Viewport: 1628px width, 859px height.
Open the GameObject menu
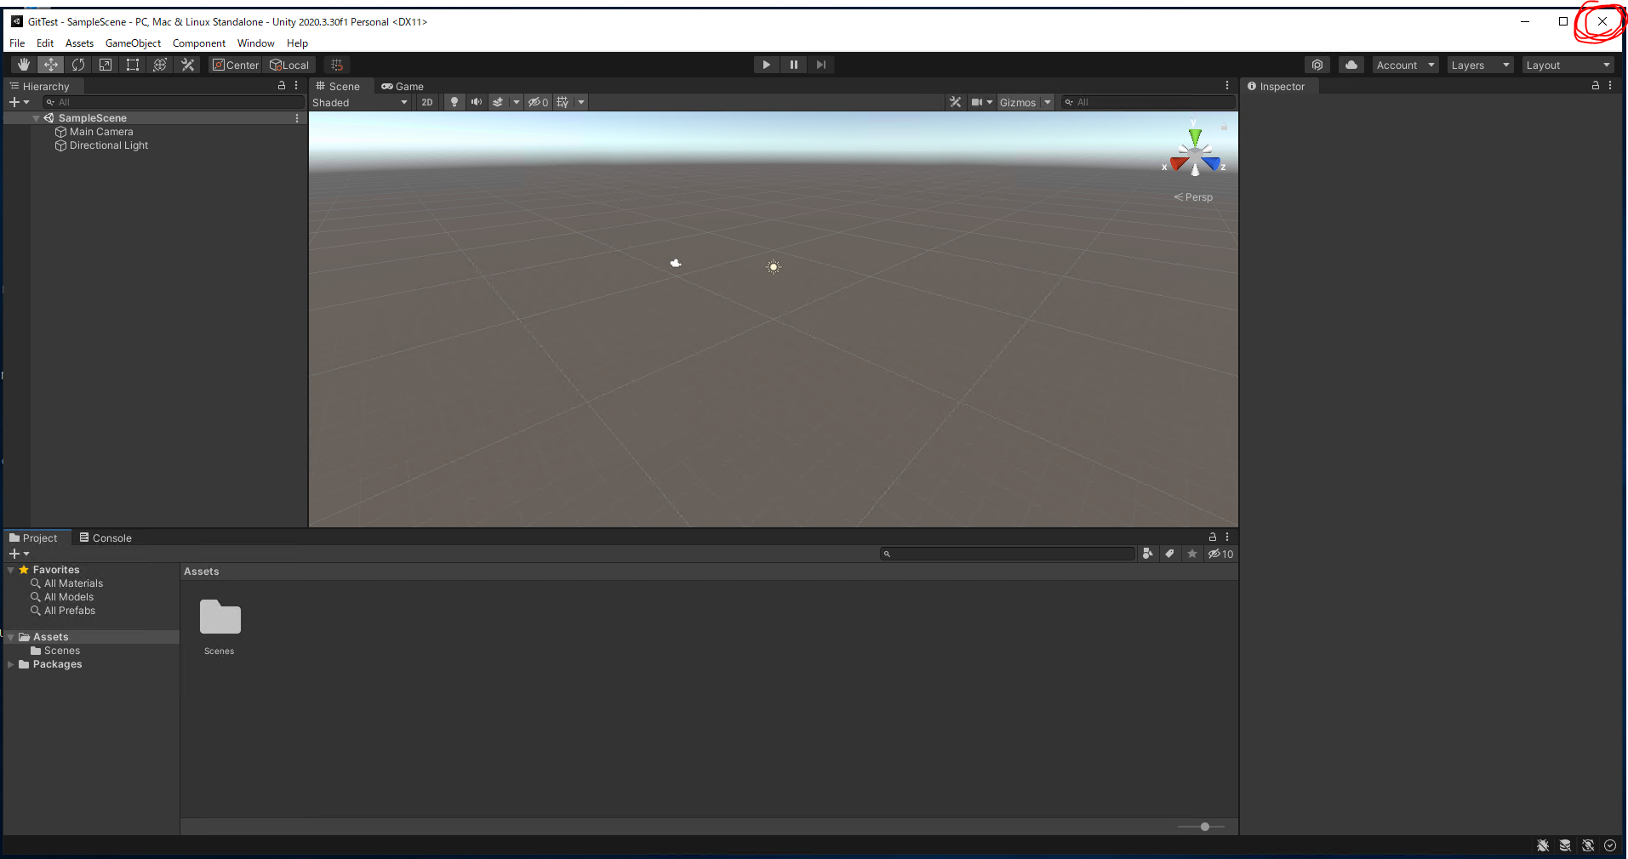tap(133, 43)
